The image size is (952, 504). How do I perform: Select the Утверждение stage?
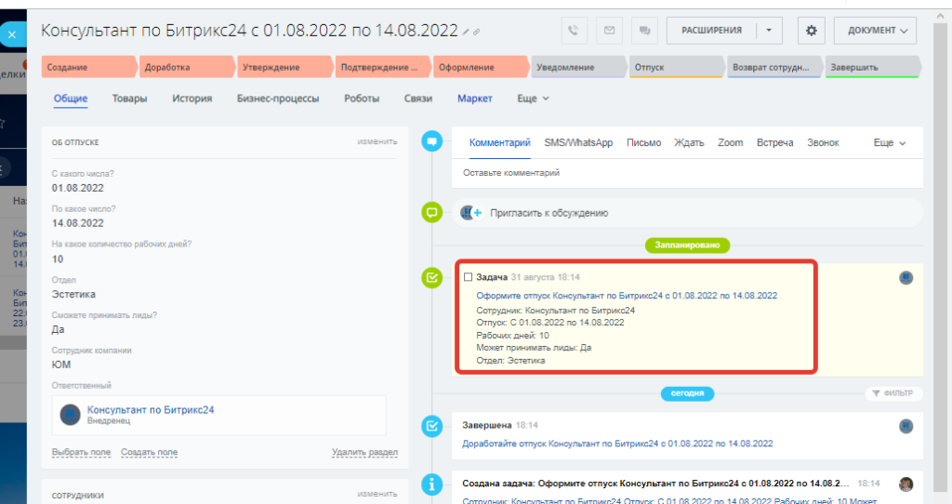(285, 67)
